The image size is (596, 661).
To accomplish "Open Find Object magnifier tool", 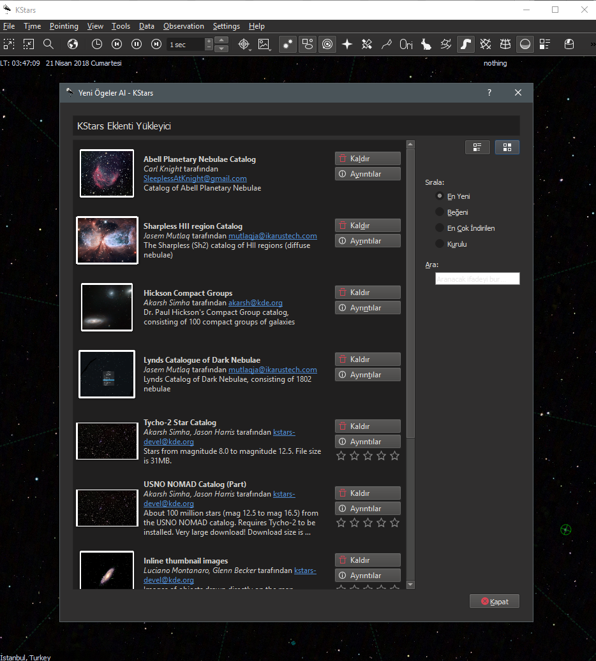I will point(48,44).
